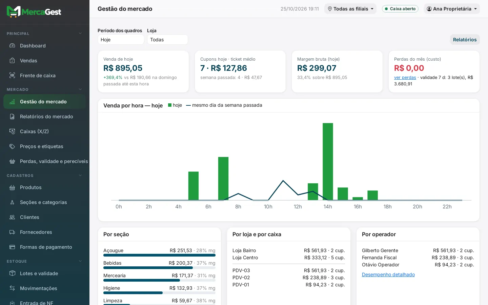
Task: Click the Movimentações arrows icon
Action: tap(12, 288)
